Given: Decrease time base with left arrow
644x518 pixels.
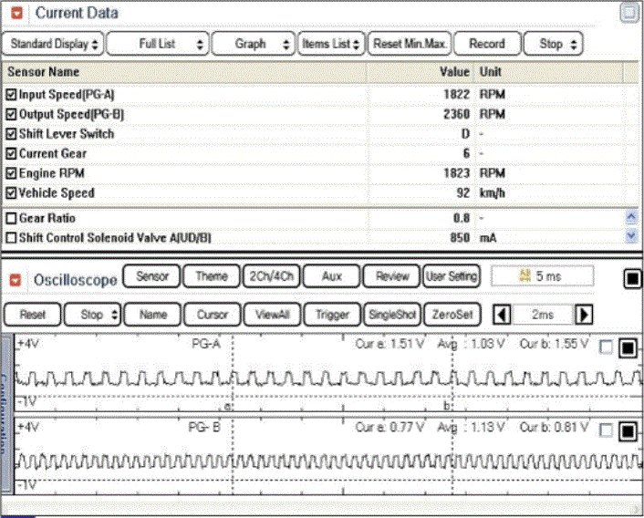Looking at the screenshot, I should click(x=501, y=315).
